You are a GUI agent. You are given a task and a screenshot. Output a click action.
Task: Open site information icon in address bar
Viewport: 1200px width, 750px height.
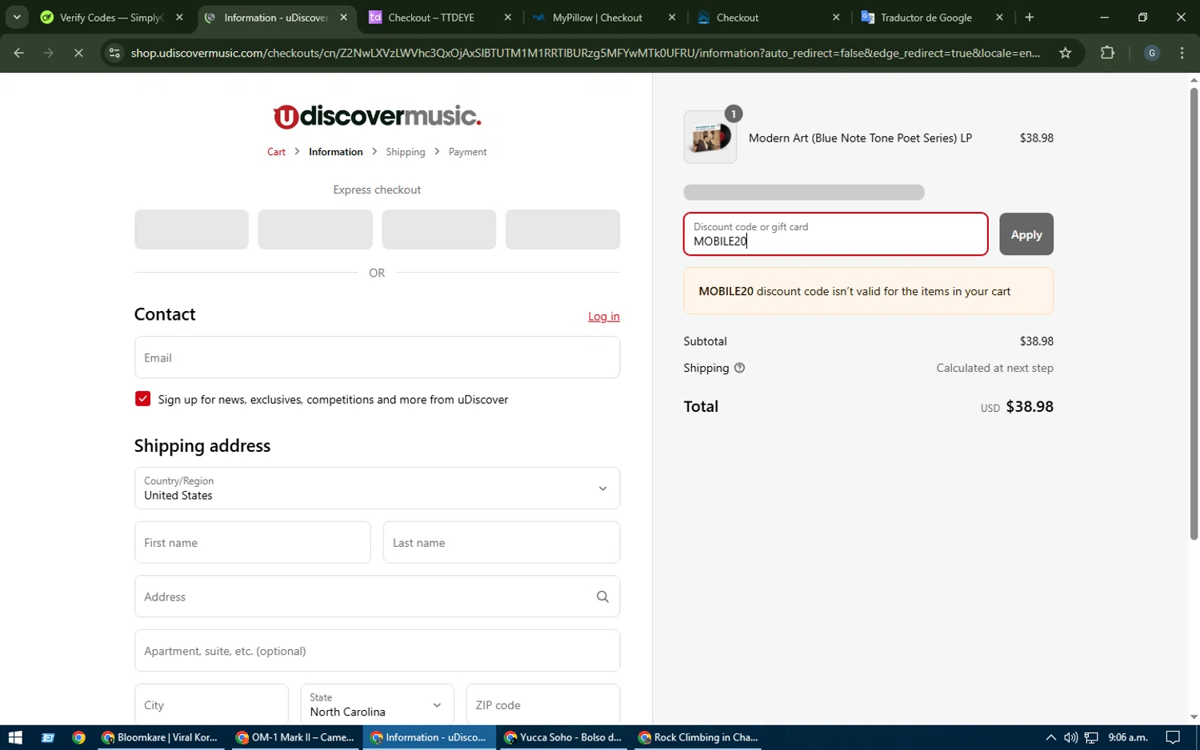pyautogui.click(x=114, y=53)
